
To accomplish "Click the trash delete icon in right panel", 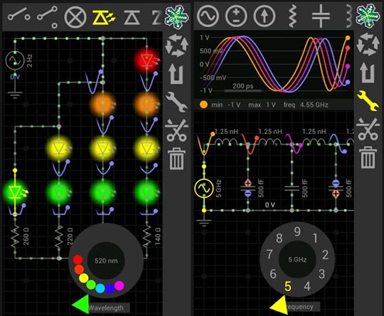I will click(368, 157).
